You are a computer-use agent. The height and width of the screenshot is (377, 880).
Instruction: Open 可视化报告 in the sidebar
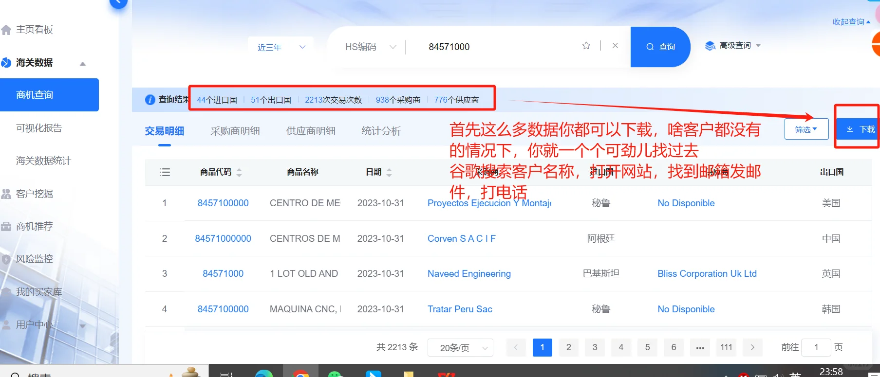pyautogui.click(x=39, y=128)
